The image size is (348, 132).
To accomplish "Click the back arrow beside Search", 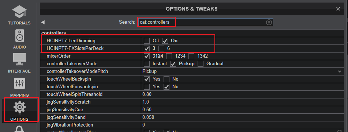I will (x=43, y=22).
